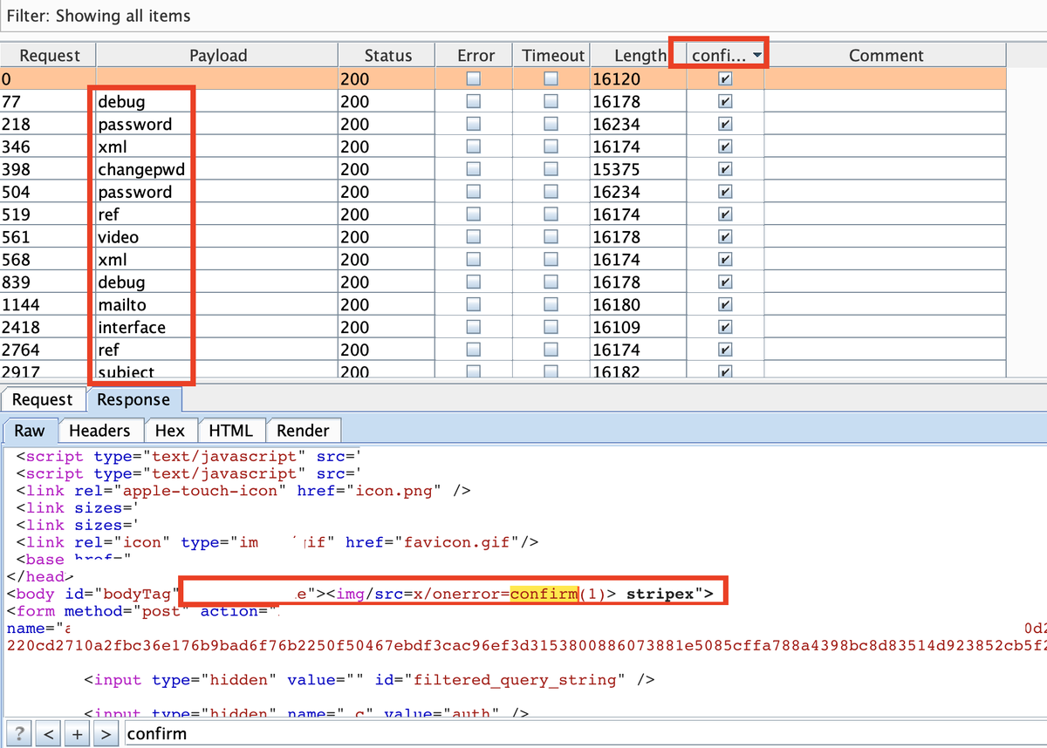Click the length value 16180
This screenshot has height=748, width=1047.
coord(616,305)
